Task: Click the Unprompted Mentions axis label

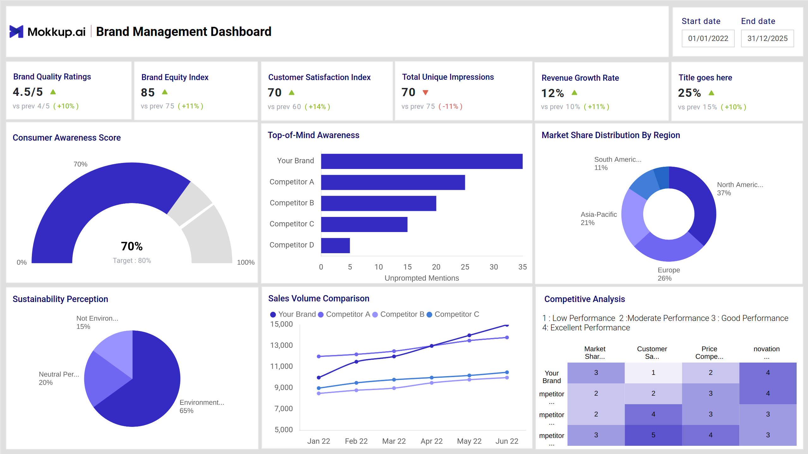Action: 422,278
